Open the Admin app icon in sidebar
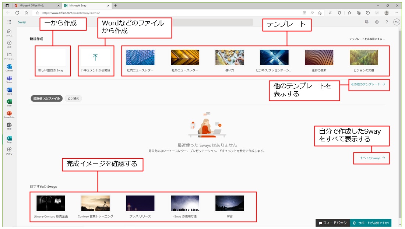 (9, 126)
